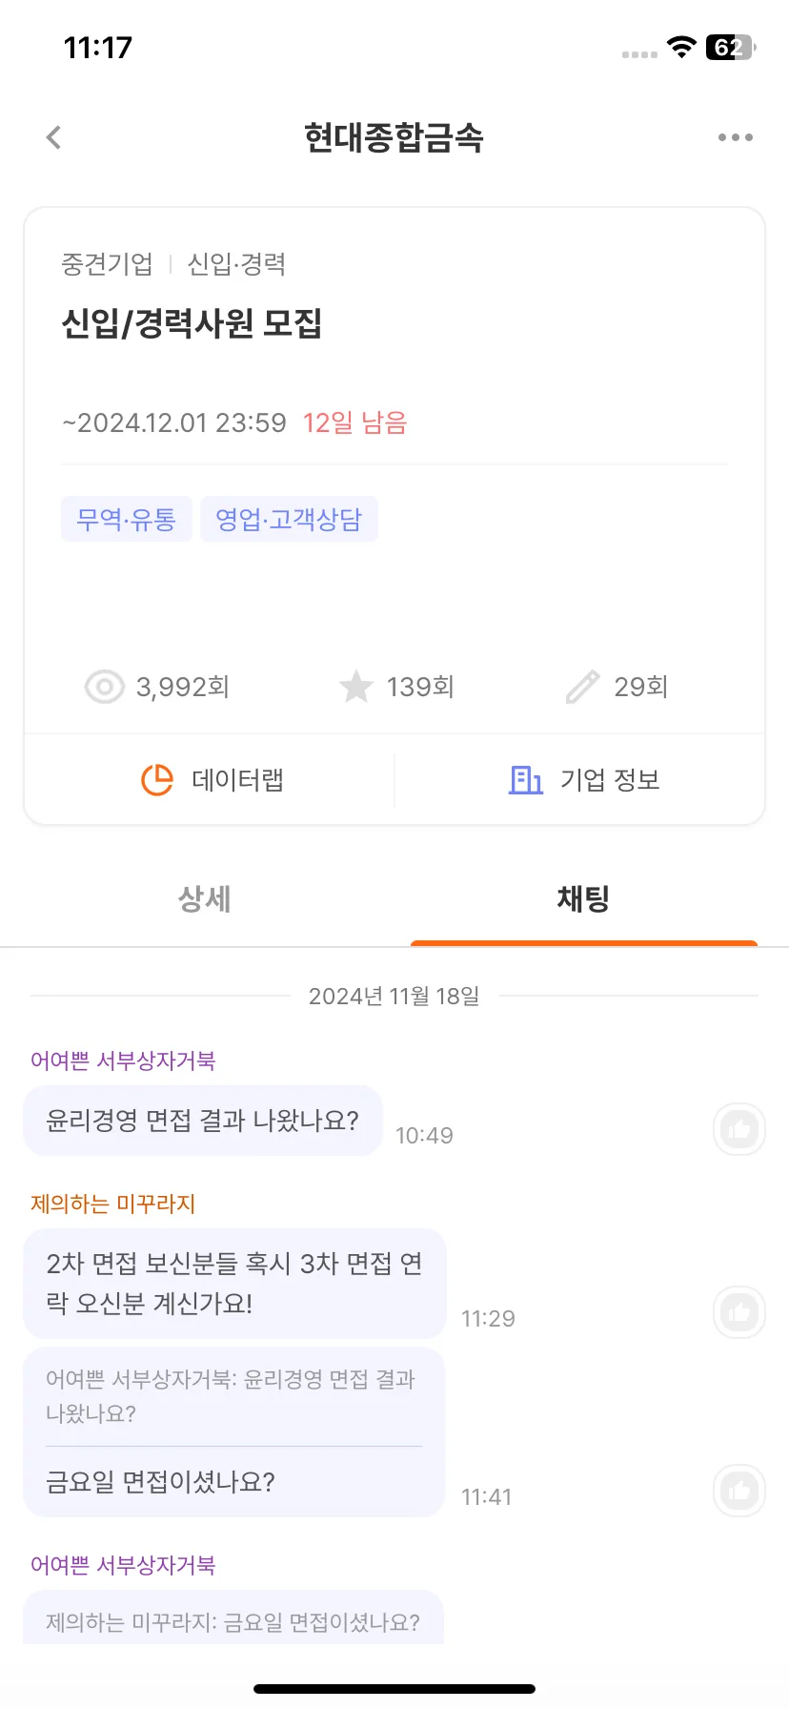This screenshot has width=789, height=1709.
Task: Open the three-dot more options menu
Action: [x=735, y=137]
